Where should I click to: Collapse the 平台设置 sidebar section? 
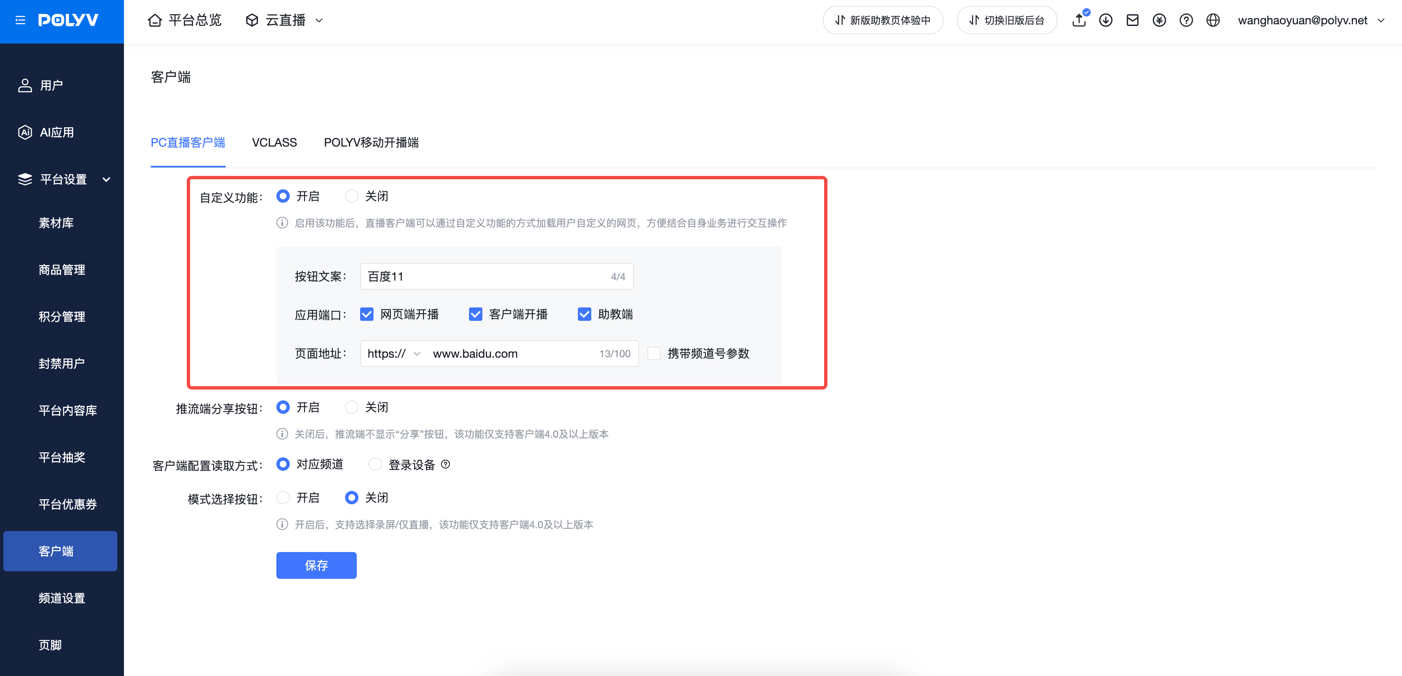click(x=107, y=180)
